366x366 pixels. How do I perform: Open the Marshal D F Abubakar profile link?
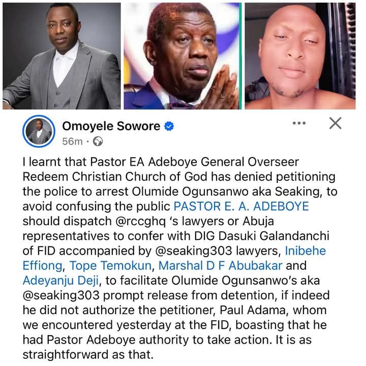coord(220,266)
